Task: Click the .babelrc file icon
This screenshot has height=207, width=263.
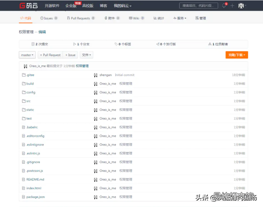Action: (x=23, y=127)
